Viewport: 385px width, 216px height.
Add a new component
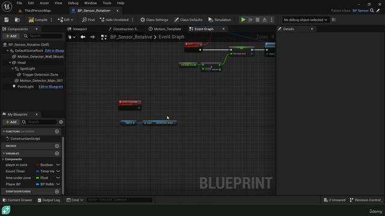(11, 36)
